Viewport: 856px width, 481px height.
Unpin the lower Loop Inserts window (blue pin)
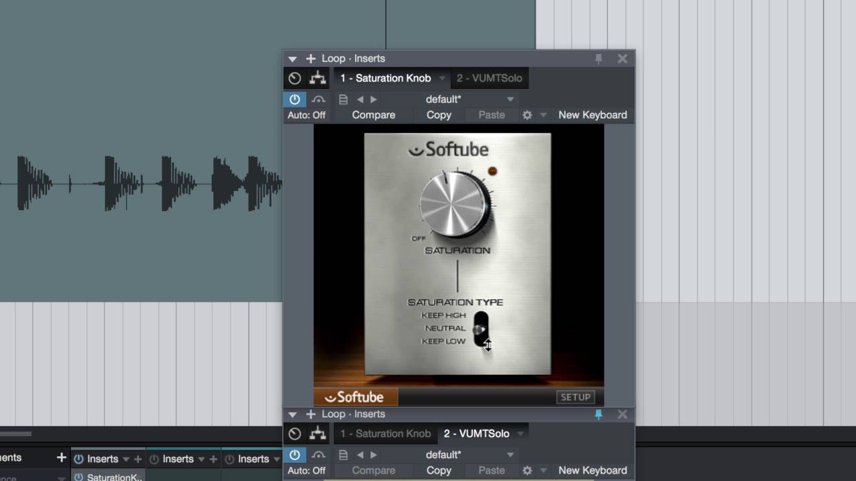pos(599,414)
